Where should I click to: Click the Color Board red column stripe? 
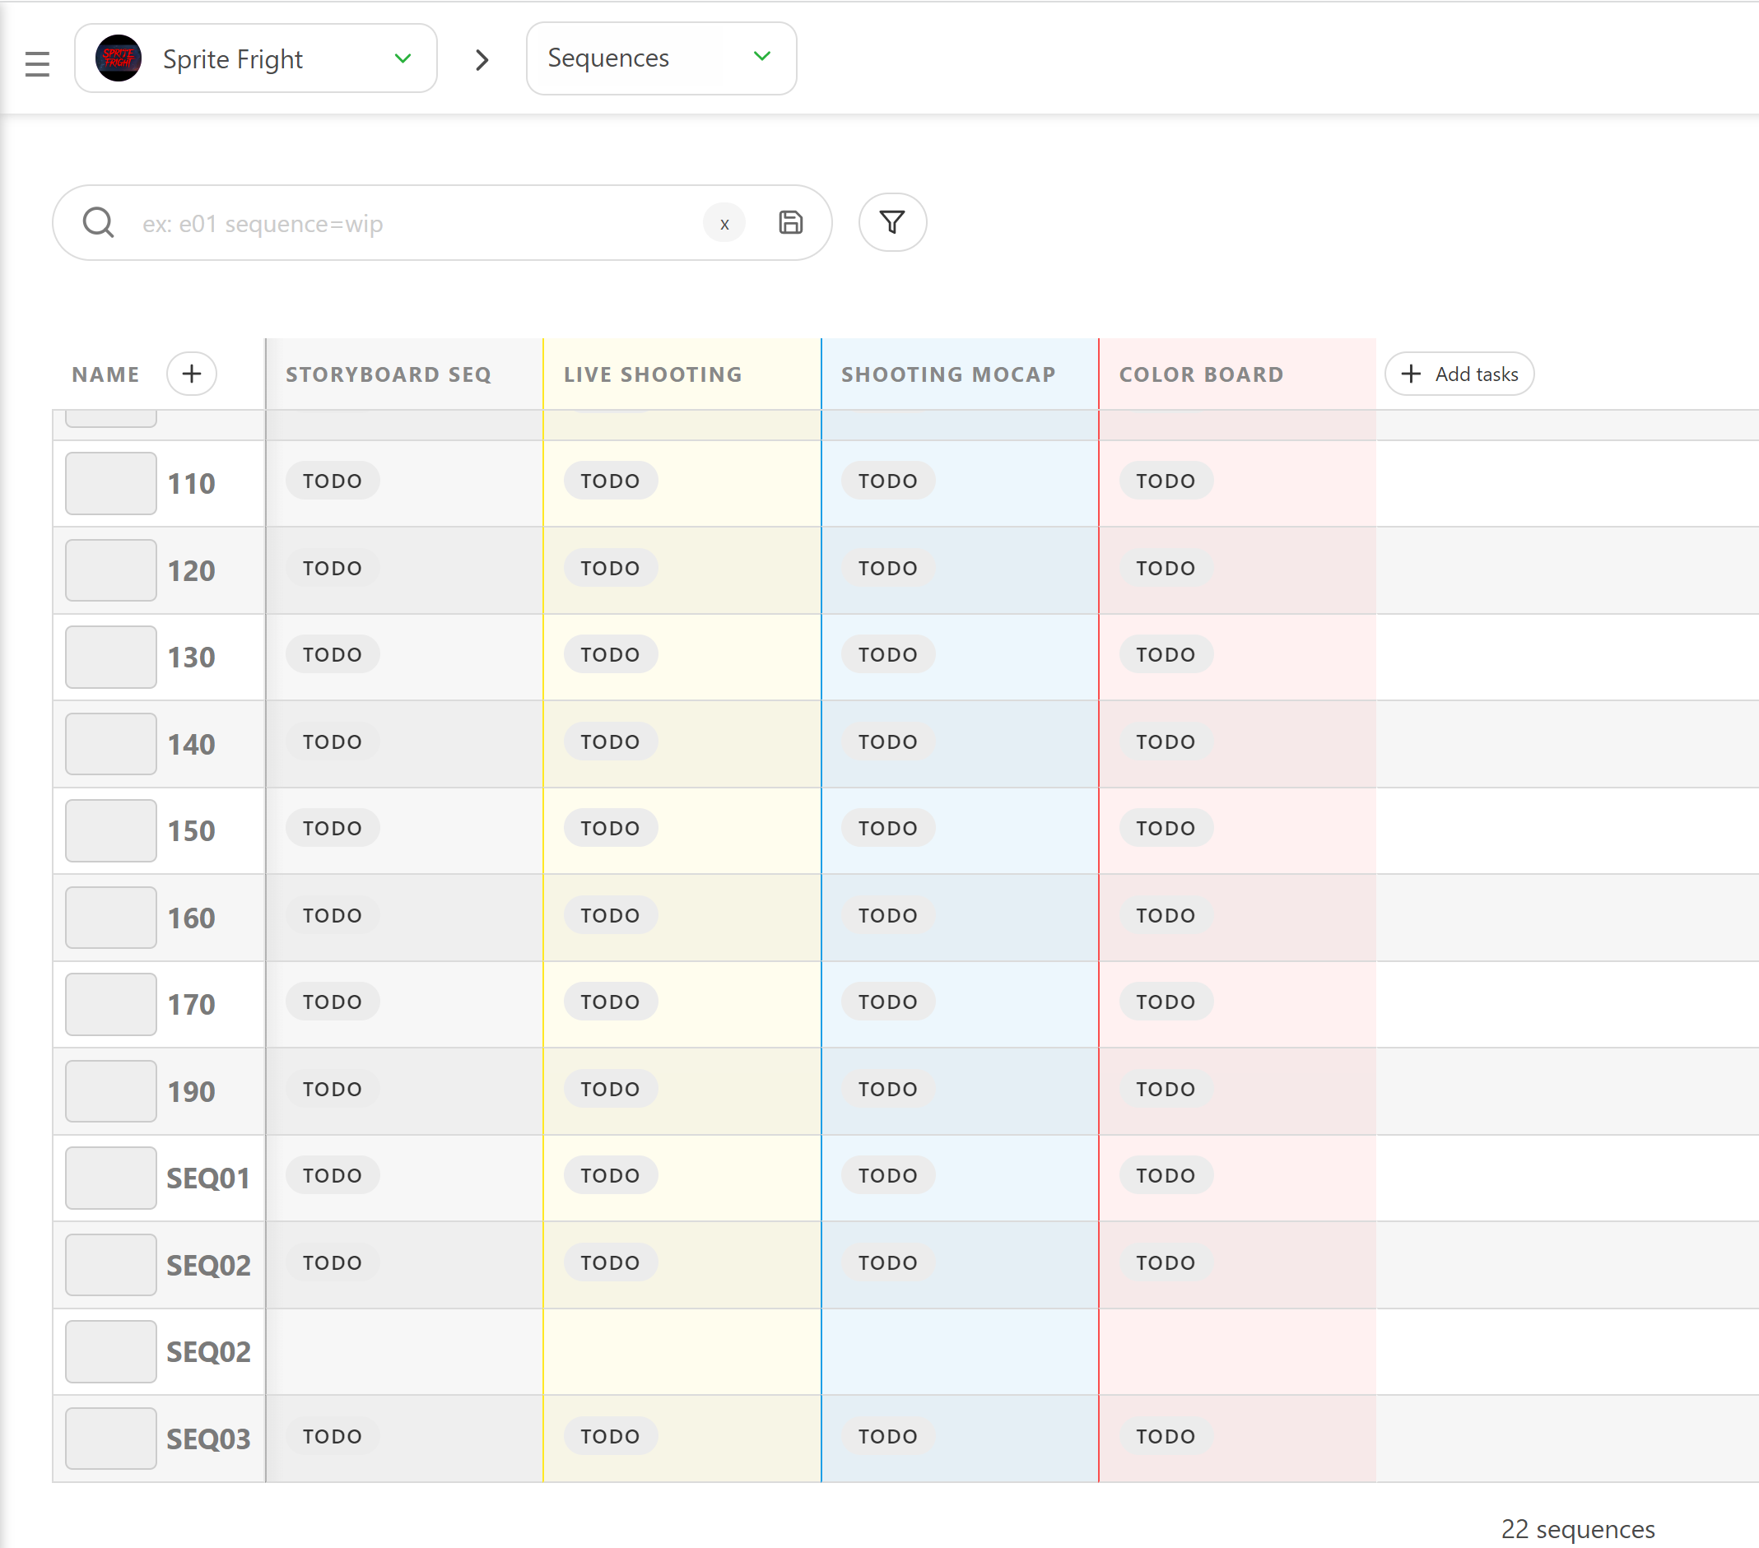[1099, 861]
